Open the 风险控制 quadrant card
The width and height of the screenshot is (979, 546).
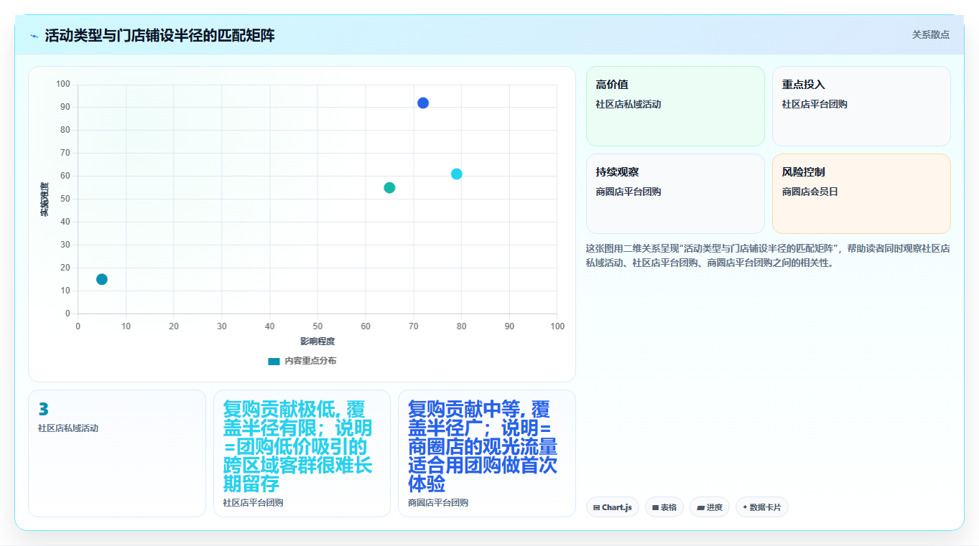[861, 194]
